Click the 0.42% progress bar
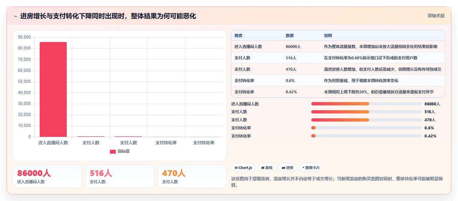Screen dimensions: 458x201 [x=367, y=136]
